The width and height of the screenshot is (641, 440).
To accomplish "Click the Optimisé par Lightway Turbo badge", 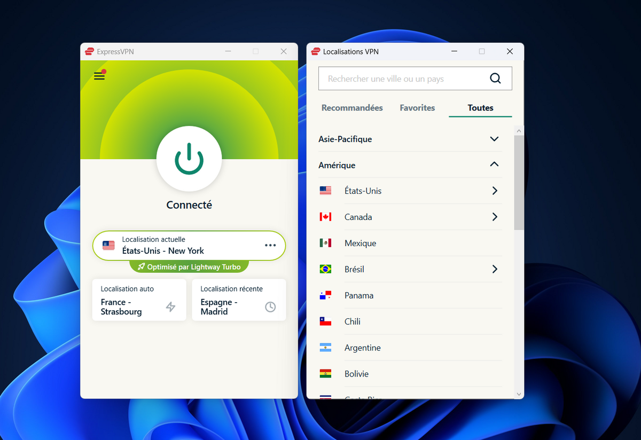I will [x=189, y=266].
